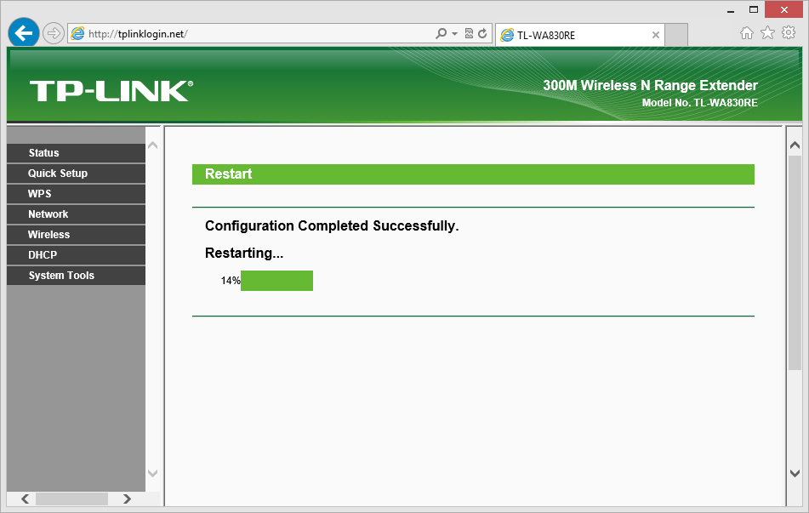Viewport: 809px width, 513px height.
Task: Close the browser window
Action: click(x=783, y=10)
